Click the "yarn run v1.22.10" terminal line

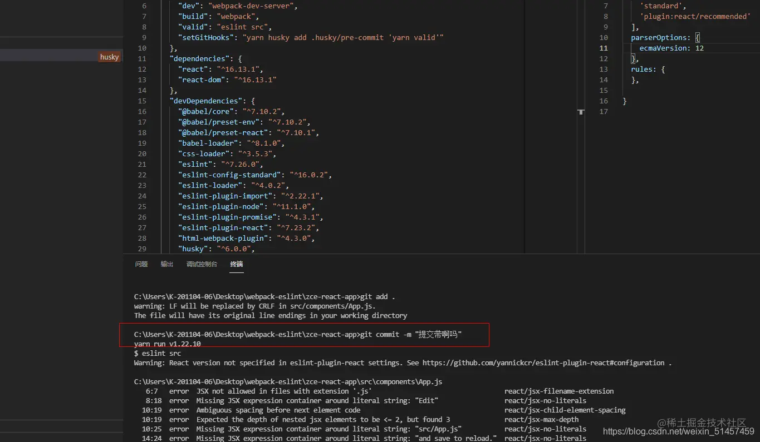coord(167,344)
